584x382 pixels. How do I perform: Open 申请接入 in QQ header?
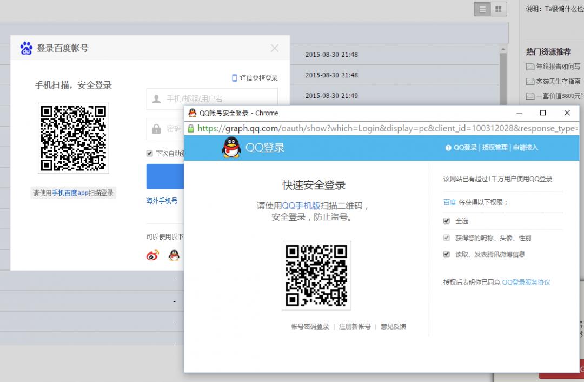pos(526,148)
